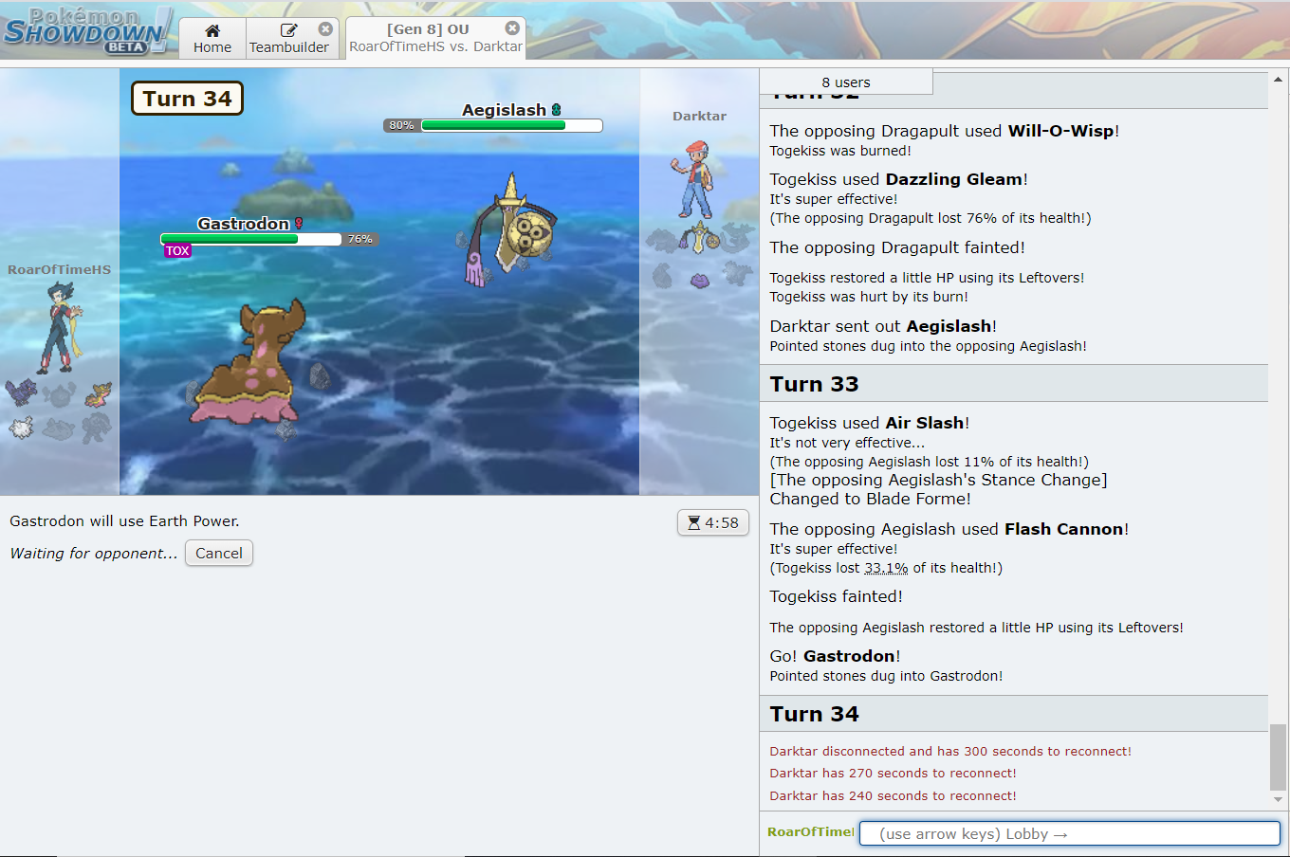Screen dimensions: 1290x857
Task: Click the RoarOfTimeHS trainer avatar
Action: (62, 327)
